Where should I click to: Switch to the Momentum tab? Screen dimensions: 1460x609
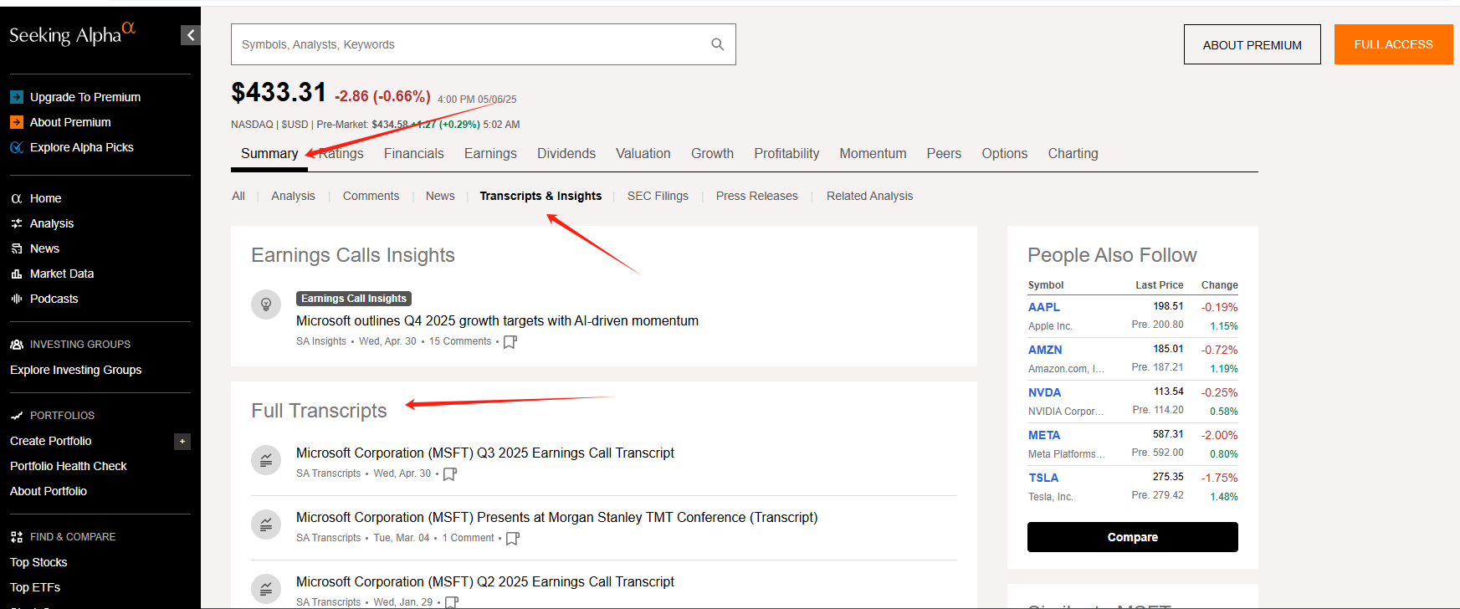(x=873, y=154)
